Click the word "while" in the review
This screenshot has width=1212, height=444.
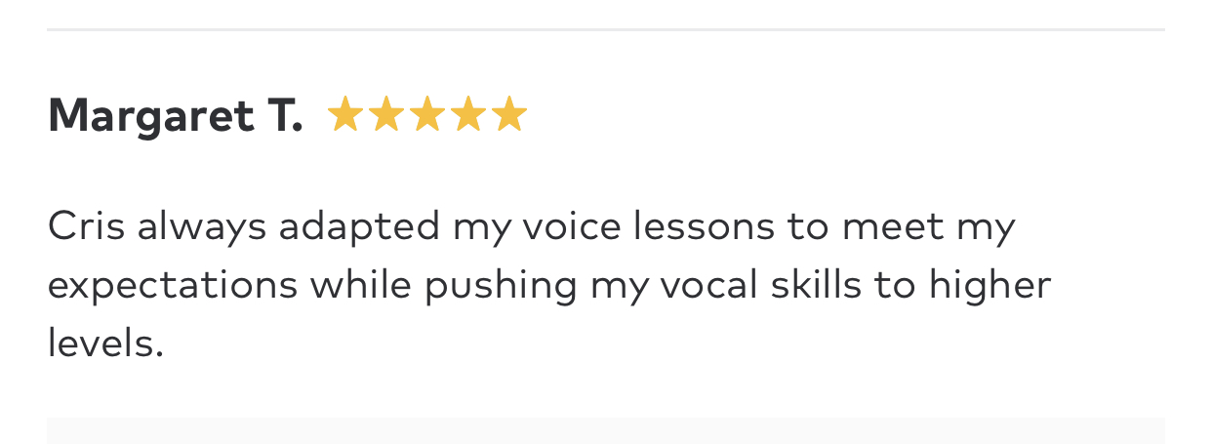[361, 284]
